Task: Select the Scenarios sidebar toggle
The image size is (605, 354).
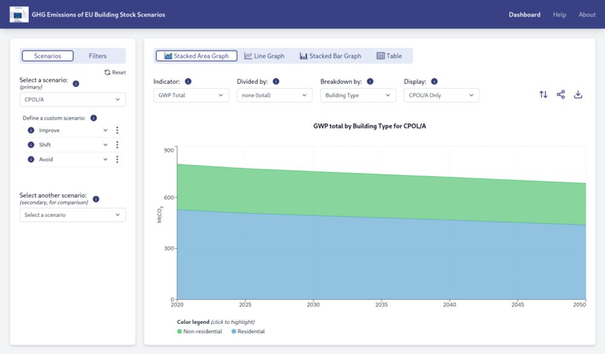Action: tap(47, 56)
